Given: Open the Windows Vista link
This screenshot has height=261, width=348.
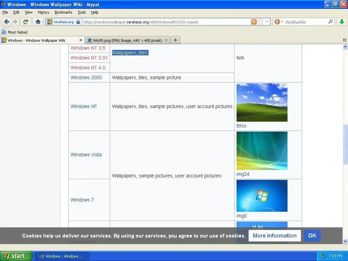Looking at the screenshot, I should (x=86, y=155).
